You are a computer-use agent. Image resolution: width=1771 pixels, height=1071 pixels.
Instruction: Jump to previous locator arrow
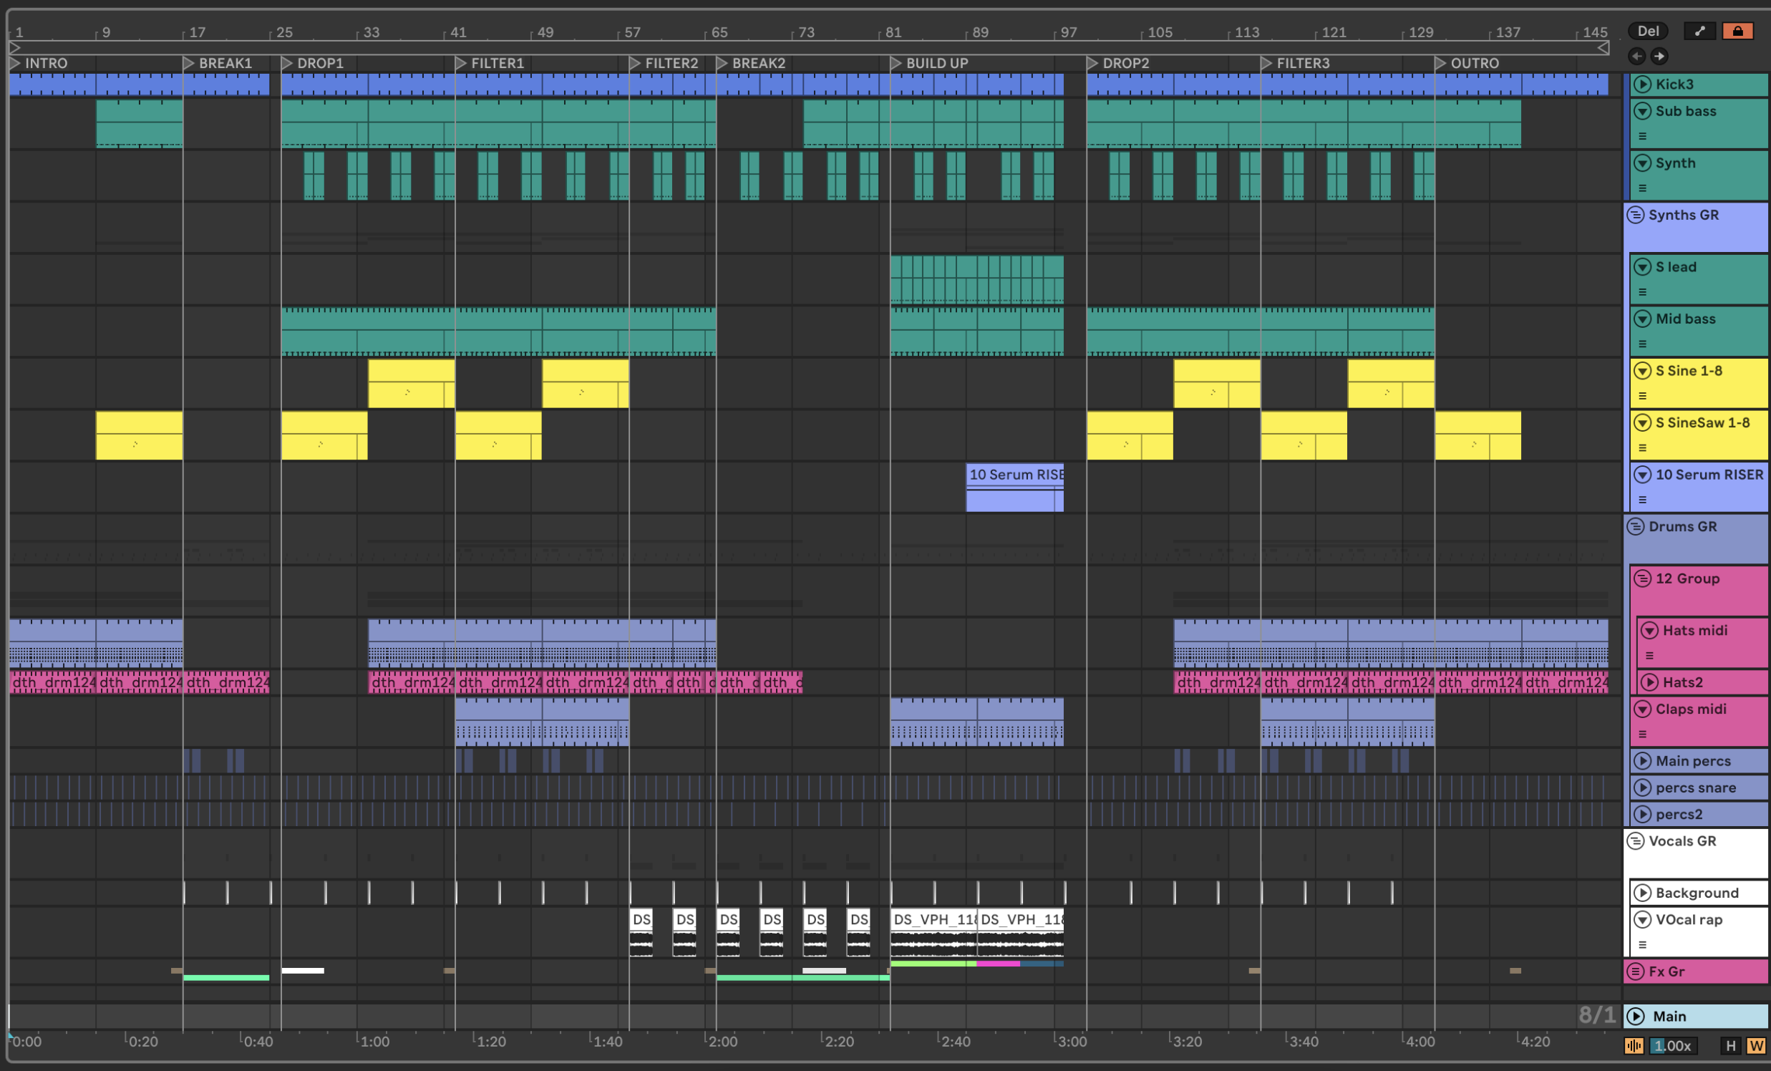tap(1636, 56)
